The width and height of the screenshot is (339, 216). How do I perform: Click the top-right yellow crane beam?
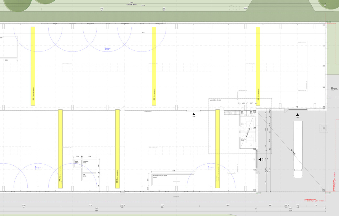point(258,66)
